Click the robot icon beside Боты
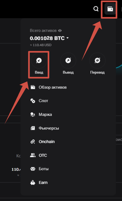Image resolution: width=122 pixels, height=201 pixels. click(33, 169)
